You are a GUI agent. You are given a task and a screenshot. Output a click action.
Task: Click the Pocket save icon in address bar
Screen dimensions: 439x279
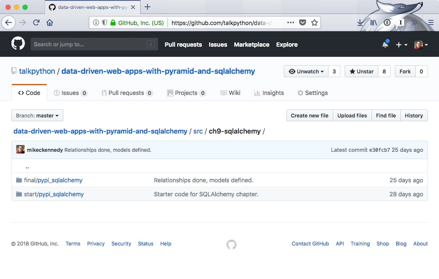click(x=303, y=22)
